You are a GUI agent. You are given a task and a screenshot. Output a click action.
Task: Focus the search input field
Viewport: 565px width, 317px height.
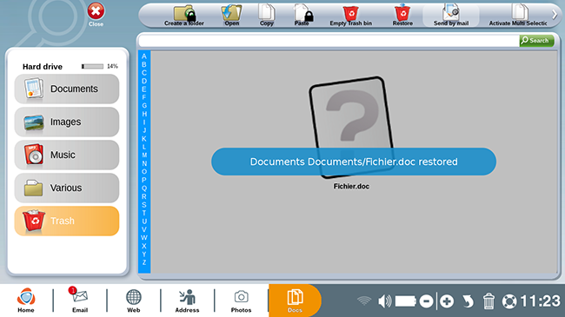[329, 41]
